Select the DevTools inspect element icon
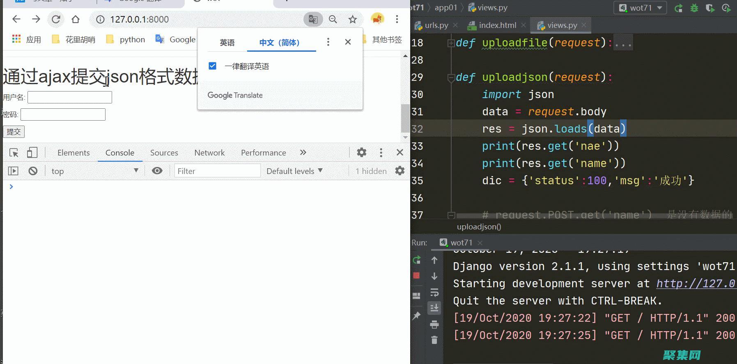Image resolution: width=737 pixels, height=364 pixels. pos(14,153)
